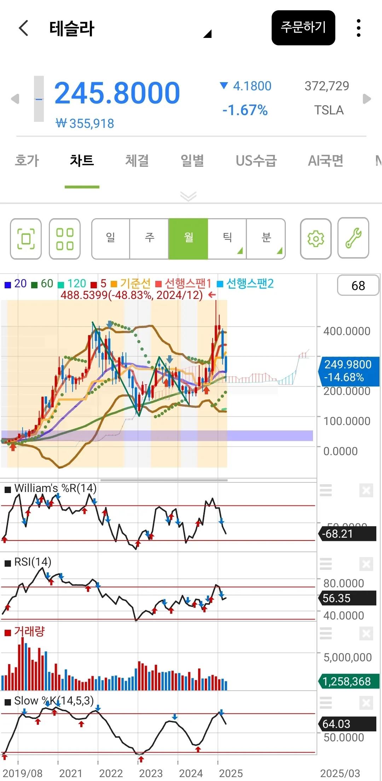Click the 선행스팬1 legend label
This screenshot has height=781, width=382.
coord(183,284)
